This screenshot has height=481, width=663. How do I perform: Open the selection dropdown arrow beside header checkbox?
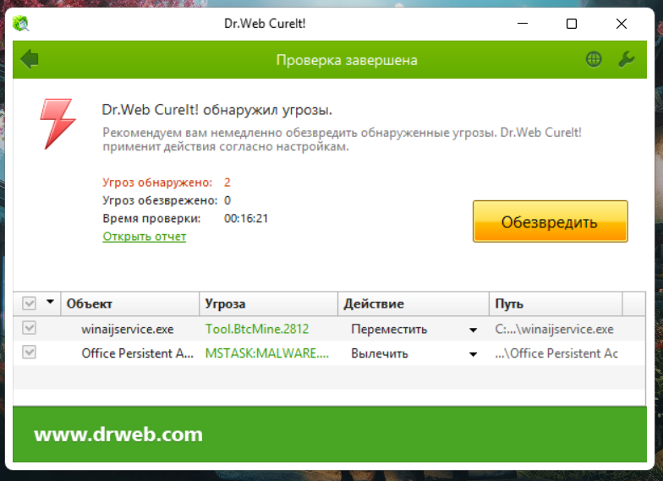click(x=51, y=302)
